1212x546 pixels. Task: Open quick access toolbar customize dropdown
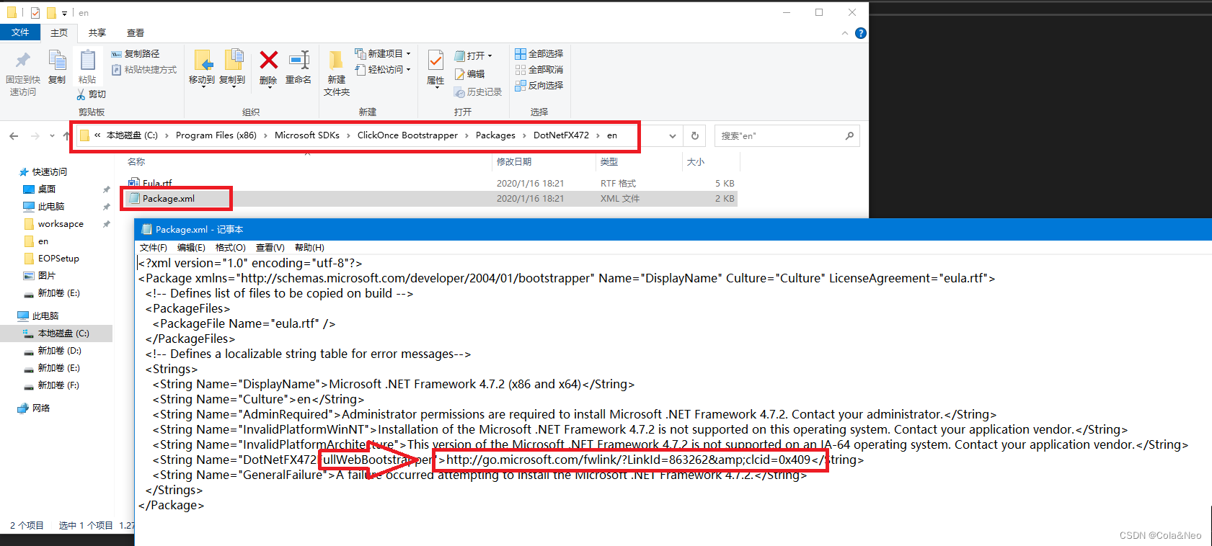[64, 13]
